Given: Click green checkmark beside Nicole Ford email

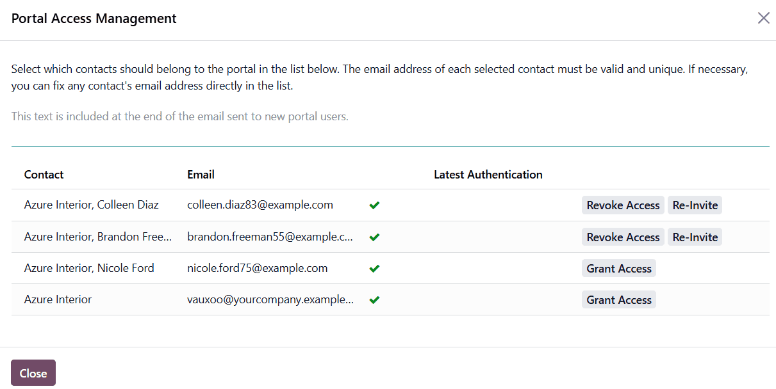Looking at the screenshot, I should click(x=375, y=269).
